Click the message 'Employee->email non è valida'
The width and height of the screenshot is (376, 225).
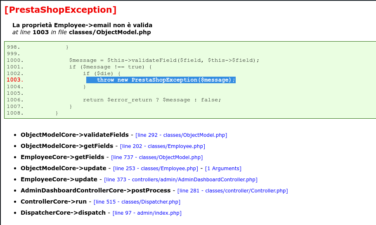click(x=103, y=25)
